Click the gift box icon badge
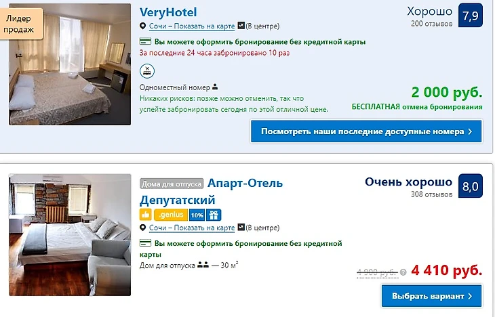The height and width of the screenshot is (317, 495). 214,215
